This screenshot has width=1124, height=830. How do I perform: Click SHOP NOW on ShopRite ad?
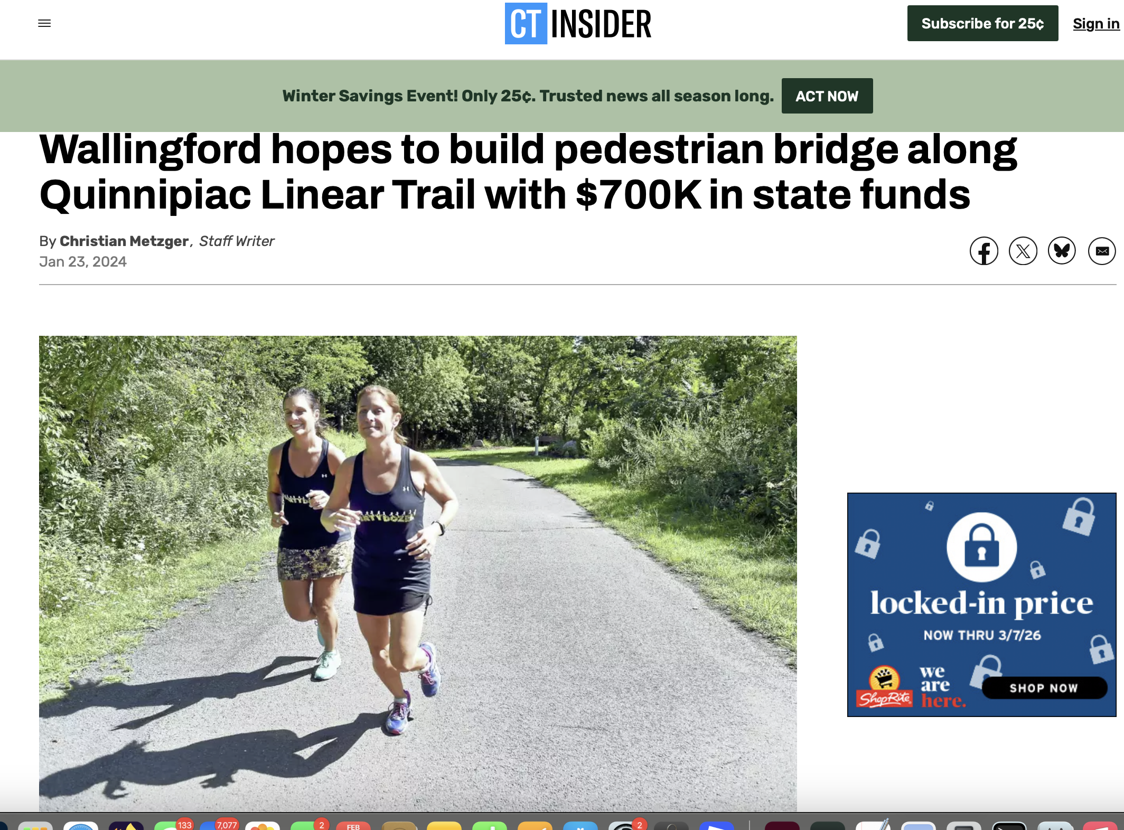pyautogui.click(x=1044, y=688)
